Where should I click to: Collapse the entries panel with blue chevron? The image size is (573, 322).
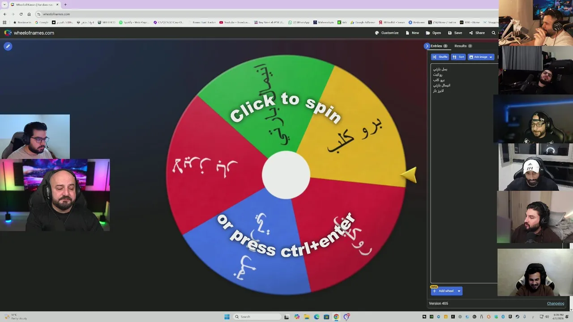tap(427, 46)
